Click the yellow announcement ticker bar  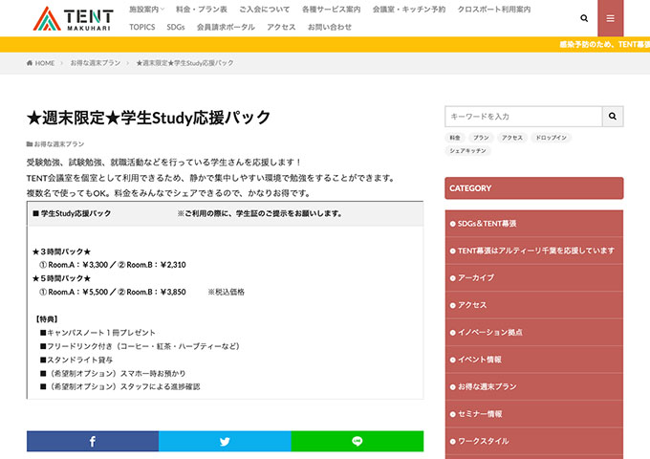point(325,44)
